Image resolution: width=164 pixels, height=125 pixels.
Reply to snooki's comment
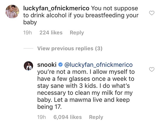coord(96,117)
